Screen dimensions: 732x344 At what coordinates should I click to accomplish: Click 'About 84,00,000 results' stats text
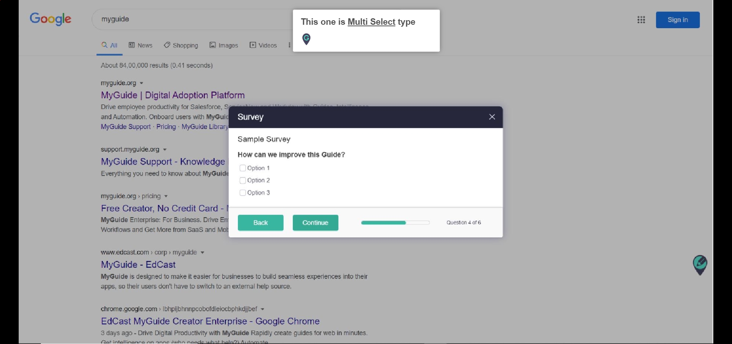157,66
